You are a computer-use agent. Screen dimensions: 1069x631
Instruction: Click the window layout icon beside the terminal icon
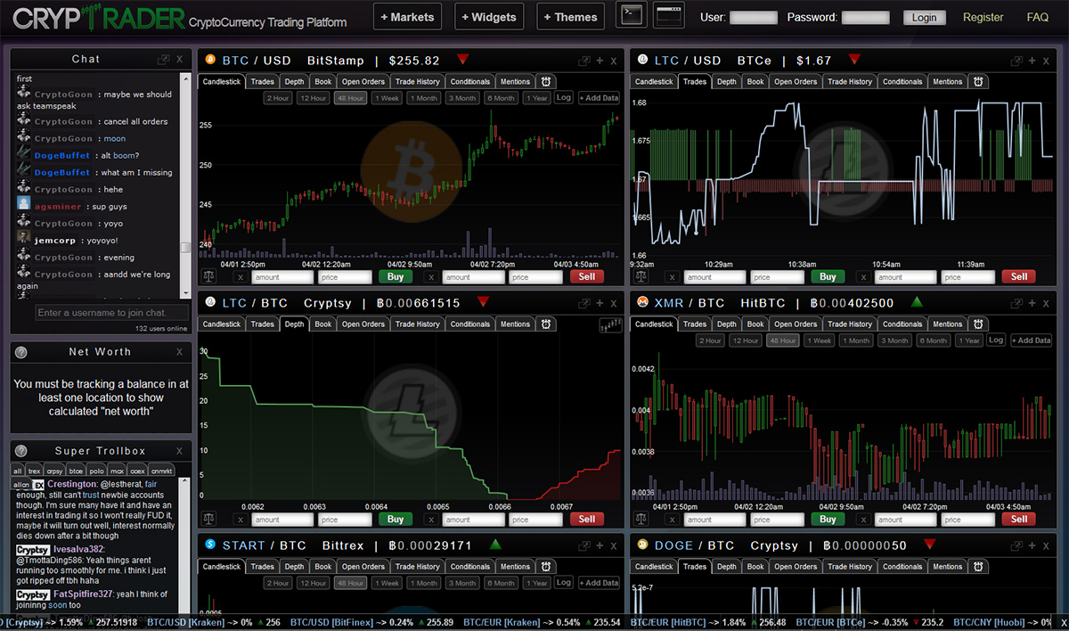(x=669, y=15)
